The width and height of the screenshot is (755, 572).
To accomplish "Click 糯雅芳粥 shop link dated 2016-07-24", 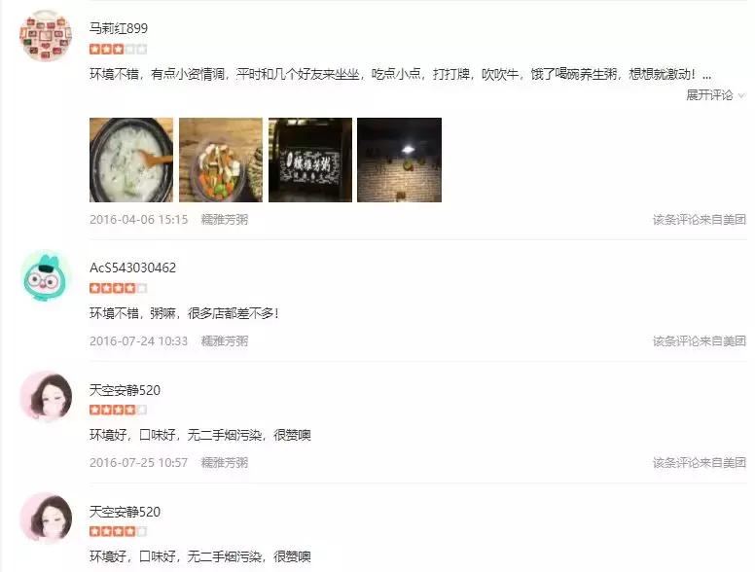I will coord(225,341).
